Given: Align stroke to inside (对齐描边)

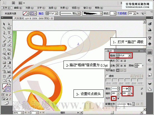Looking at the screenshot, I should pos(121,70).
